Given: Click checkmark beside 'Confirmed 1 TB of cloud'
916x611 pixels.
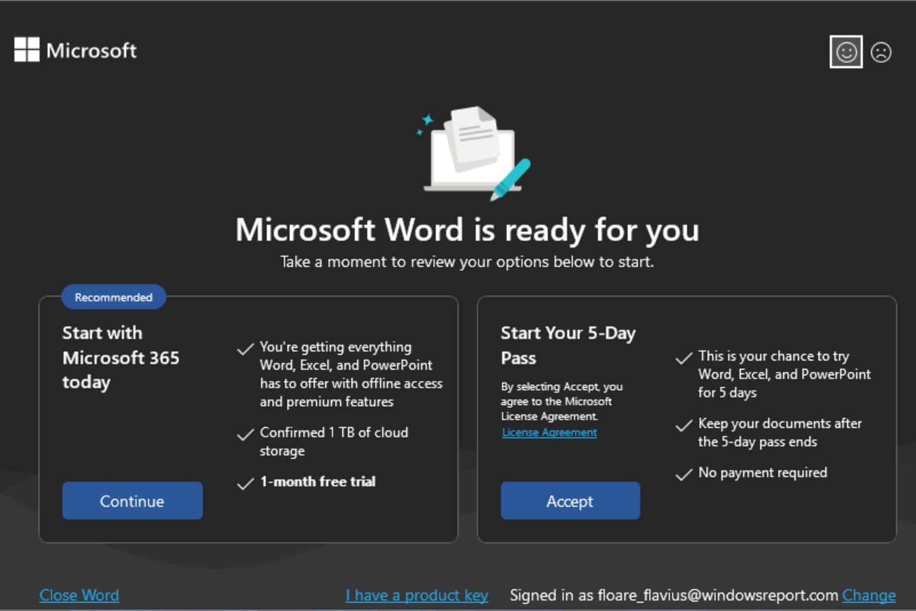Looking at the screenshot, I should (245, 434).
